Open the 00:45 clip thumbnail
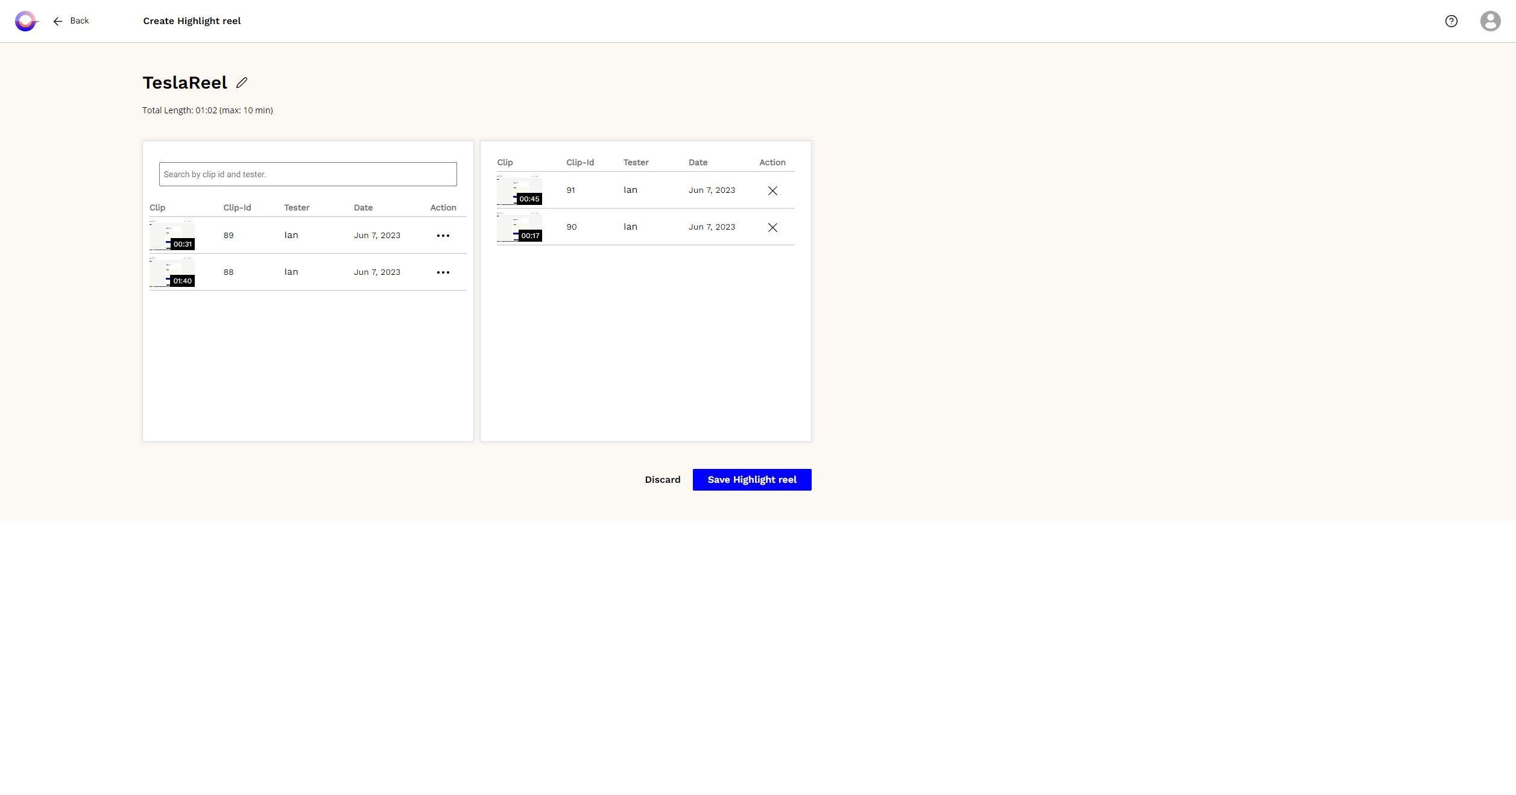 [519, 190]
